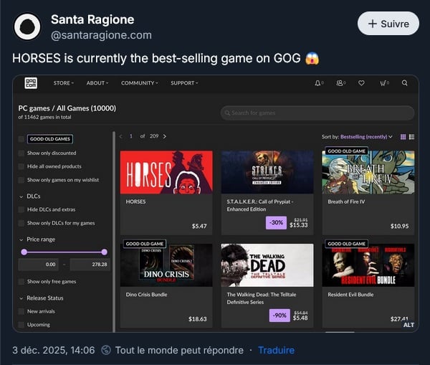Open the friends icon in GOG header
This screenshot has width=430, height=365.
(x=340, y=83)
